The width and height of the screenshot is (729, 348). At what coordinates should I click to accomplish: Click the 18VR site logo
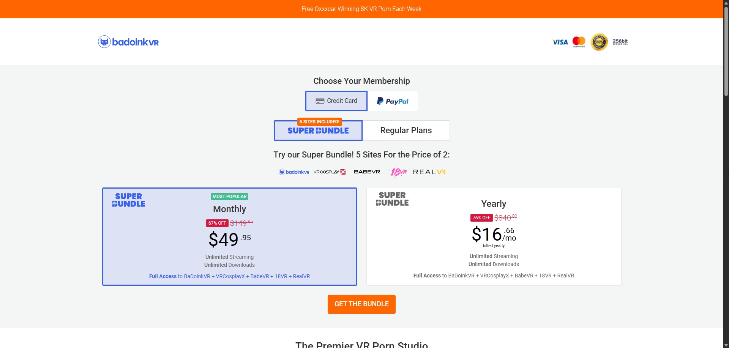(x=398, y=172)
